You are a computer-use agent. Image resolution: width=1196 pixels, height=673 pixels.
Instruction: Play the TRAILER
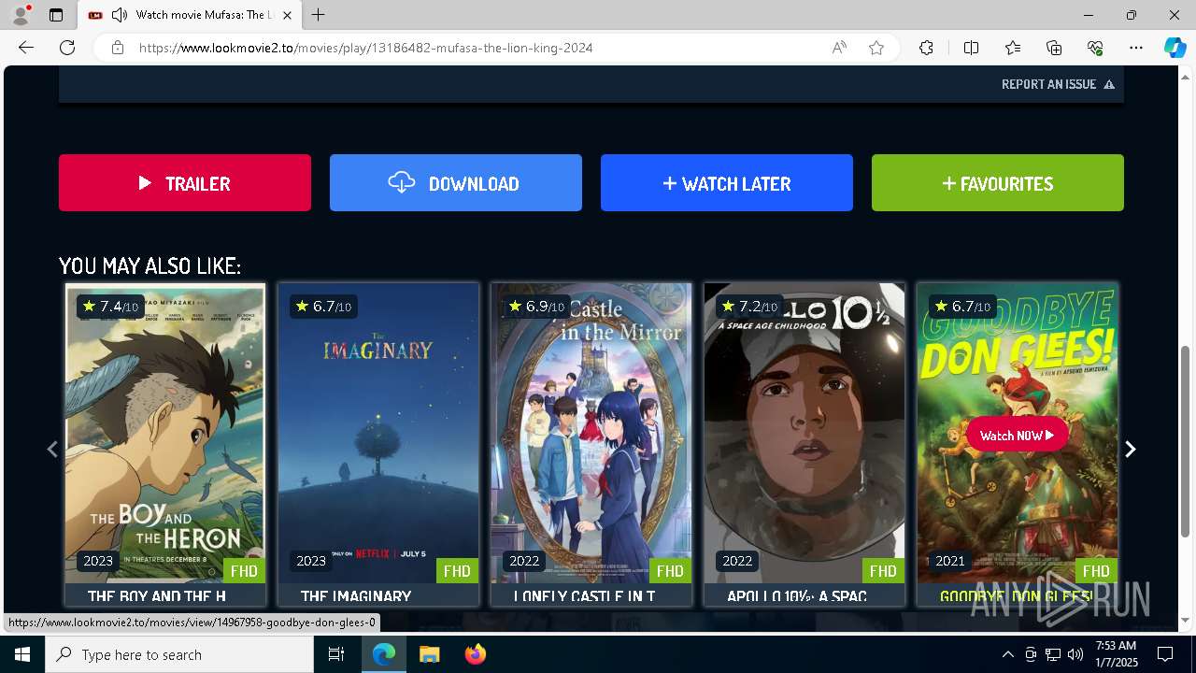[x=185, y=183]
